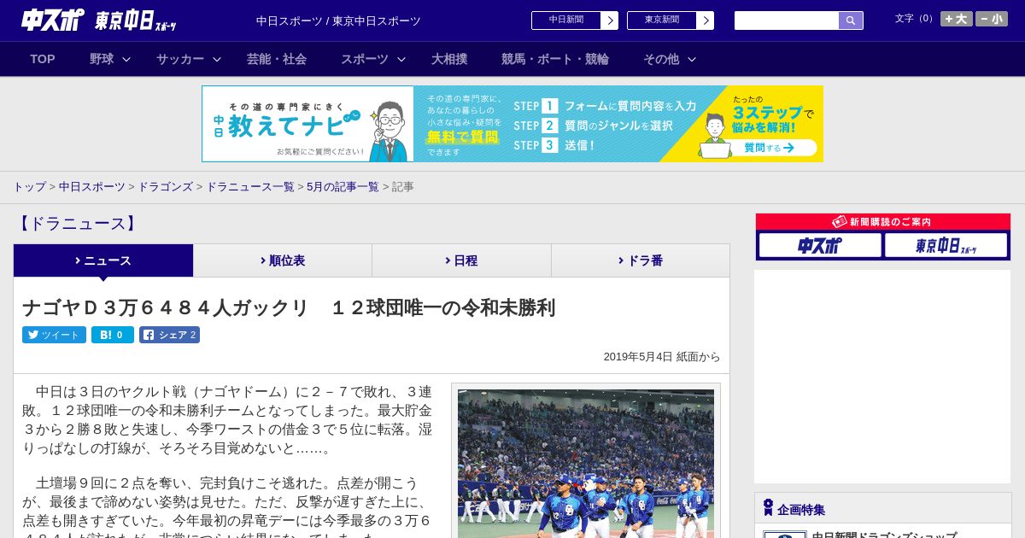Open 大相撲 navigation item
The width and height of the screenshot is (1025, 538).
(449, 59)
